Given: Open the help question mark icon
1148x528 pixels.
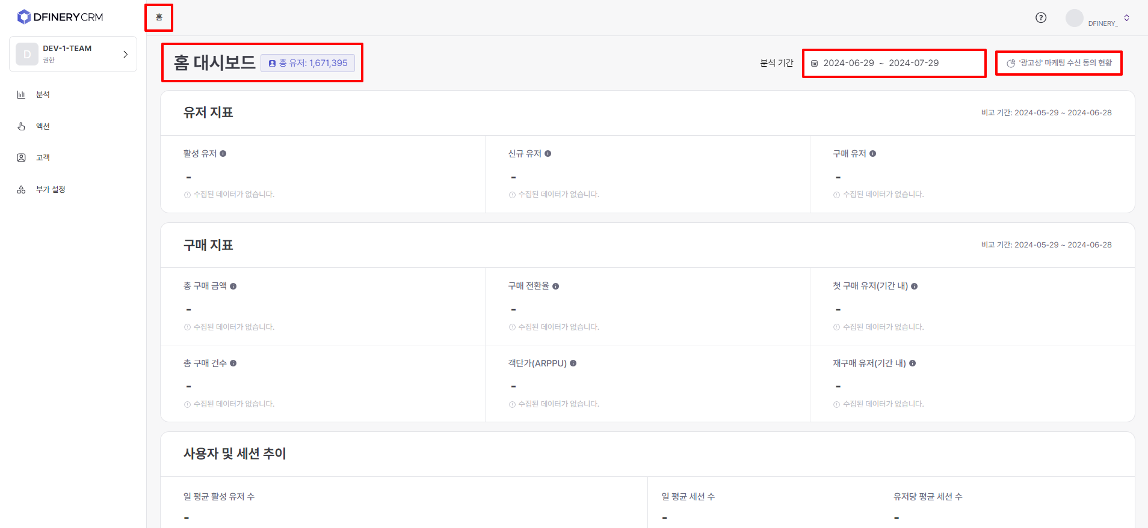Looking at the screenshot, I should tap(1041, 17).
